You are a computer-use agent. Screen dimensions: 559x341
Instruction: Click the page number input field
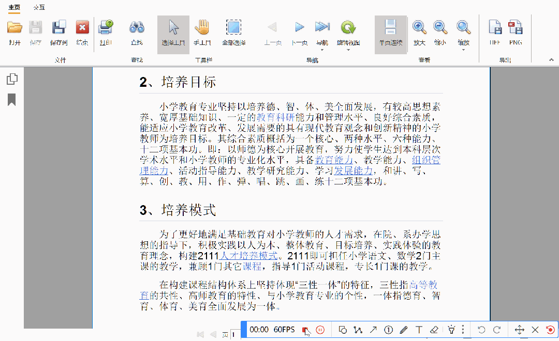[236, 335]
